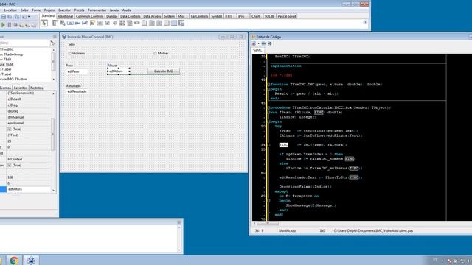Image resolution: width=472 pixels, height=265 pixels.
Task: Click the edtResultado field on the form
Action: point(77,91)
